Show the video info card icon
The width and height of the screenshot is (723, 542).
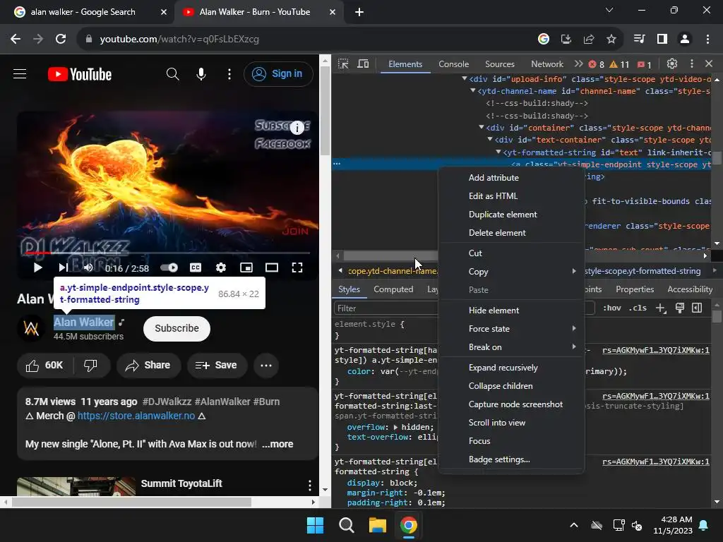[x=297, y=127]
